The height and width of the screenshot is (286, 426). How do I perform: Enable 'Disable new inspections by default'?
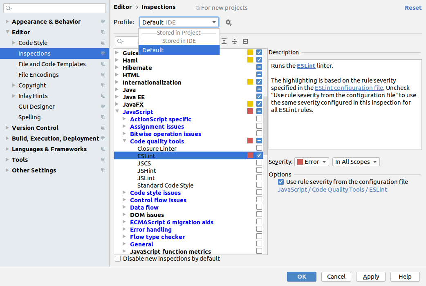pyautogui.click(x=118, y=259)
